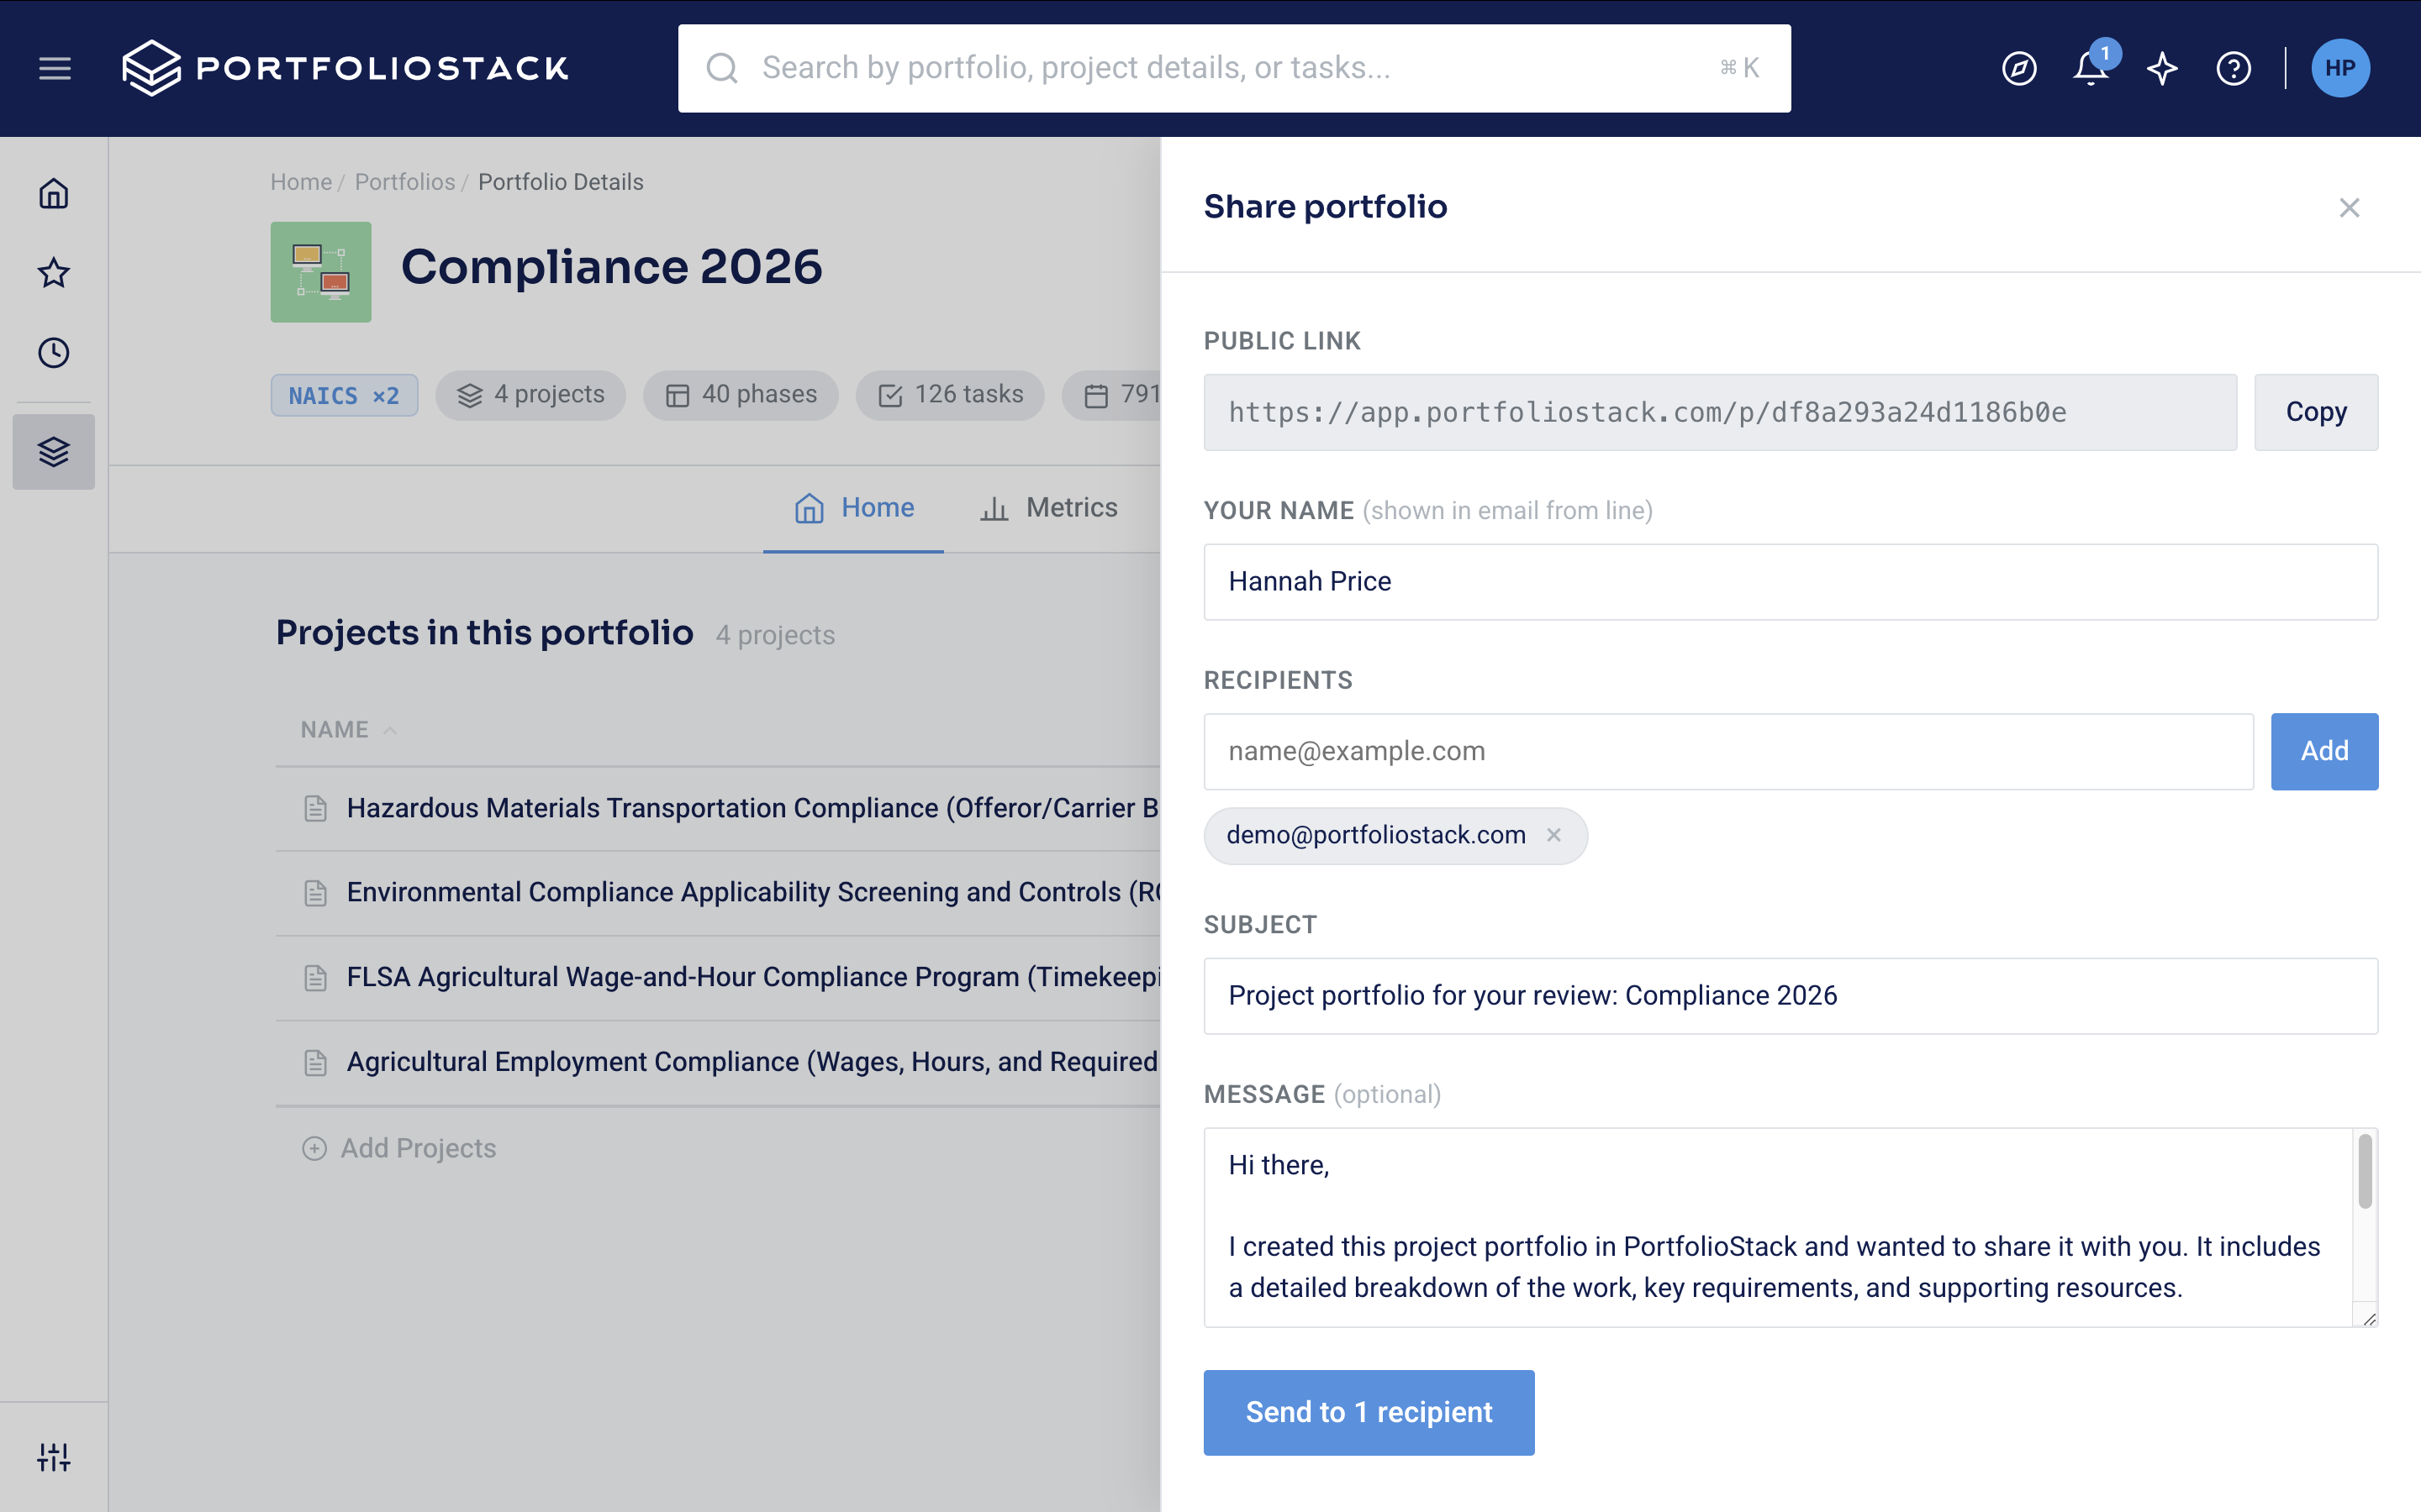The image size is (2421, 1512).
Task: Open the help question mark icon
Action: coord(2233,68)
